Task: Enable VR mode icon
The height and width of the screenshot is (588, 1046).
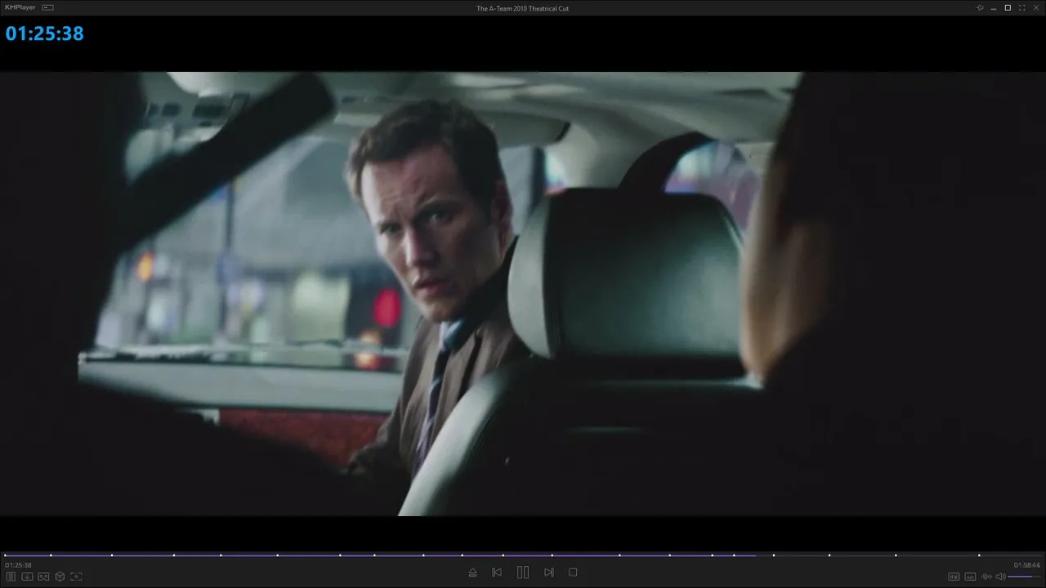Action: click(43, 577)
